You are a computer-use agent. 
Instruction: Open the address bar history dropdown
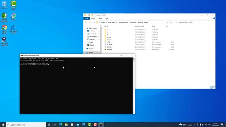[167, 22]
